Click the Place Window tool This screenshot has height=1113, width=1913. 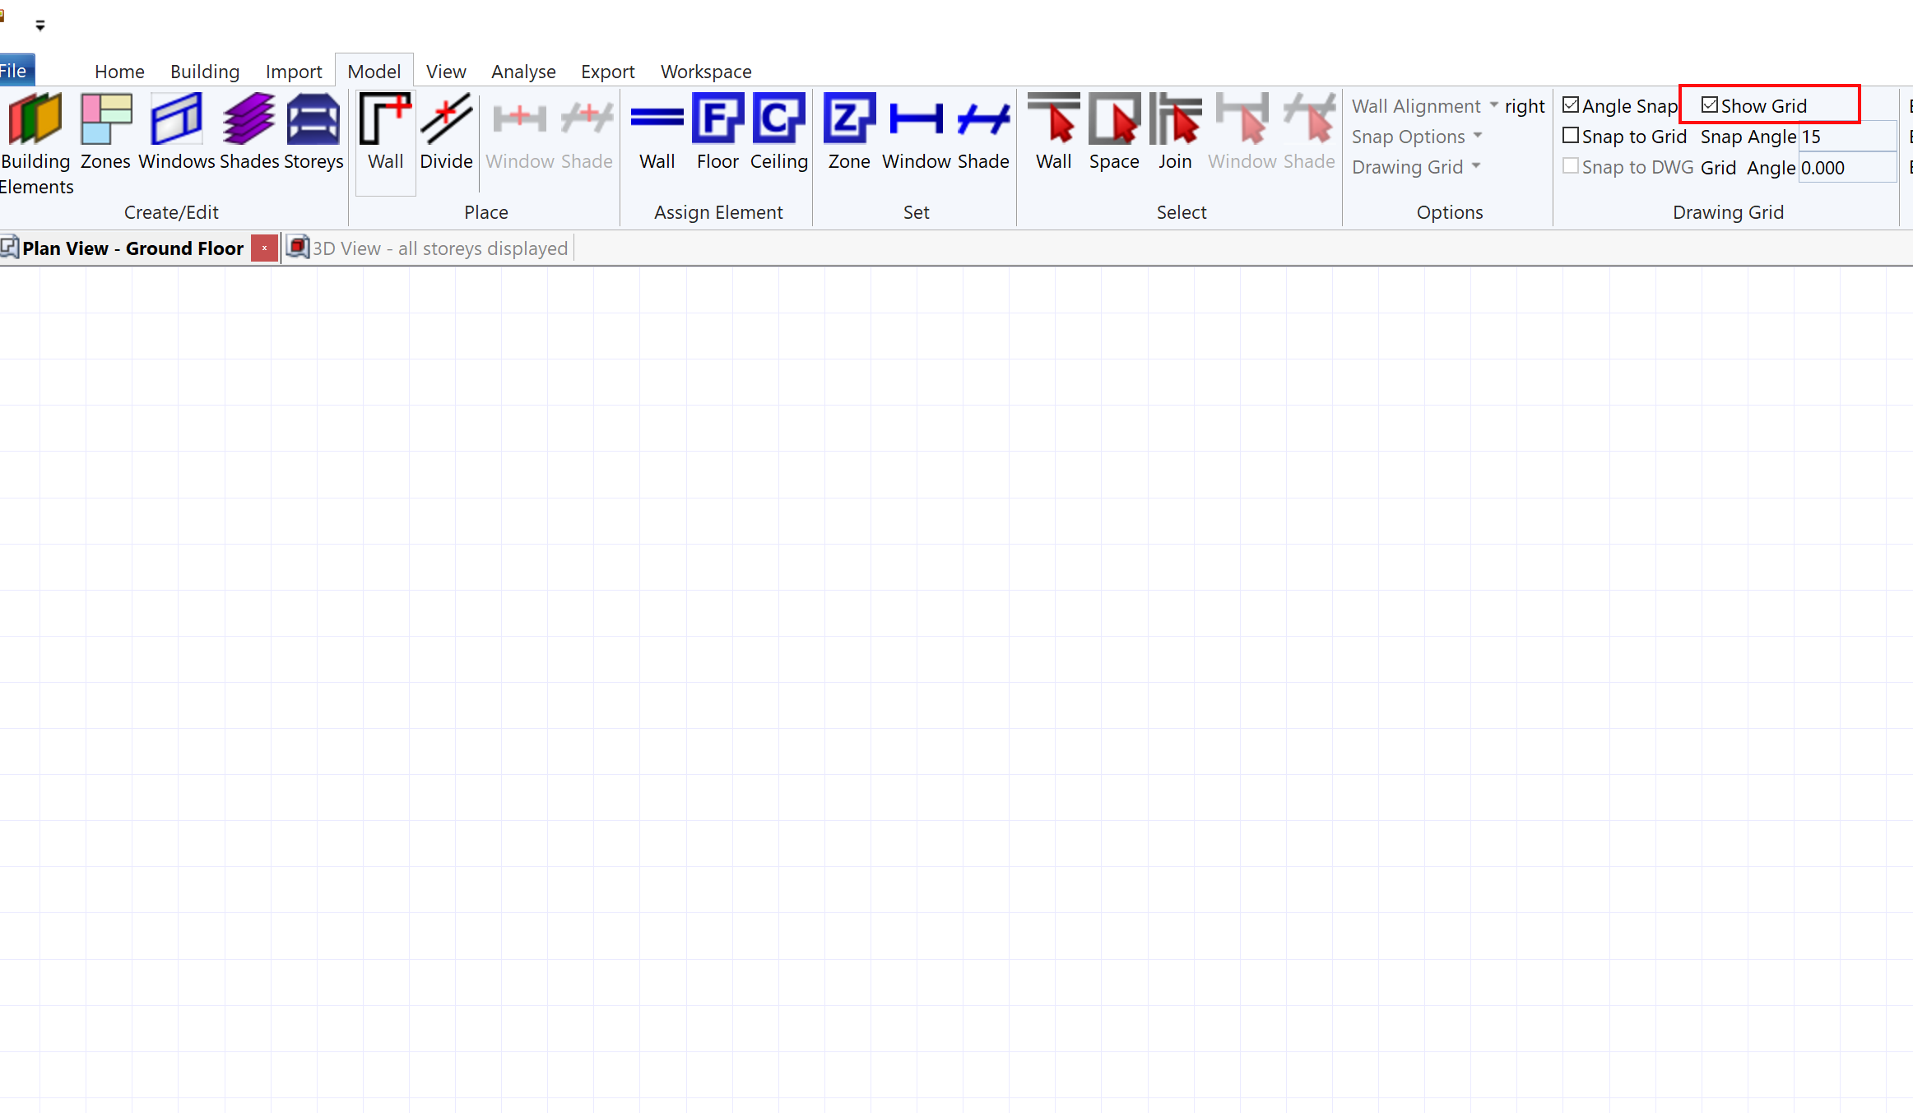pyautogui.click(x=519, y=132)
